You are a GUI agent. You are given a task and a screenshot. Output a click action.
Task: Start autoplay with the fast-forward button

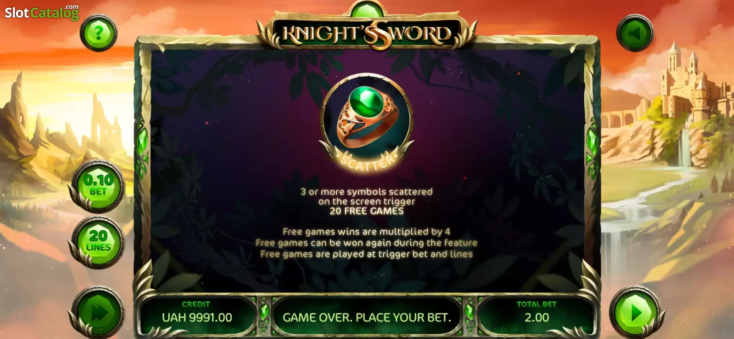tap(99, 312)
